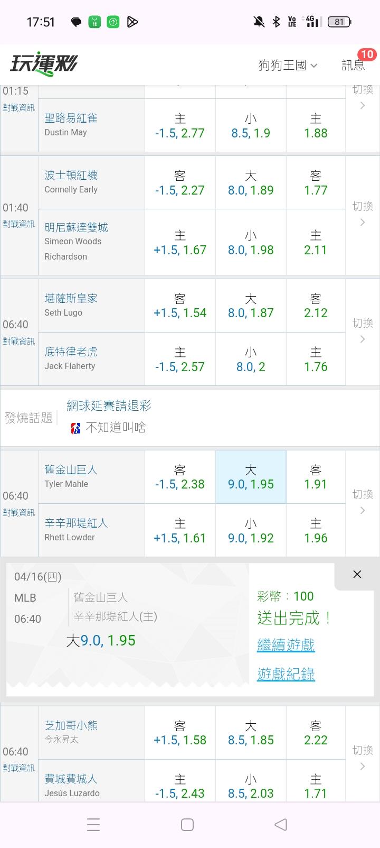Open 芝加哥小熊 team name
The width and height of the screenshot is (380, 848).
(71, 725)
